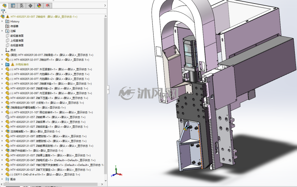Click part icon of 30-10T 小封板<1>
Image resolution: width=297 pixels, height=187 pixels.
click(7, 103)
